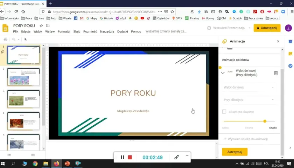Reload the browser page
This screenshot has height=168, width=294.
[16, 12]
